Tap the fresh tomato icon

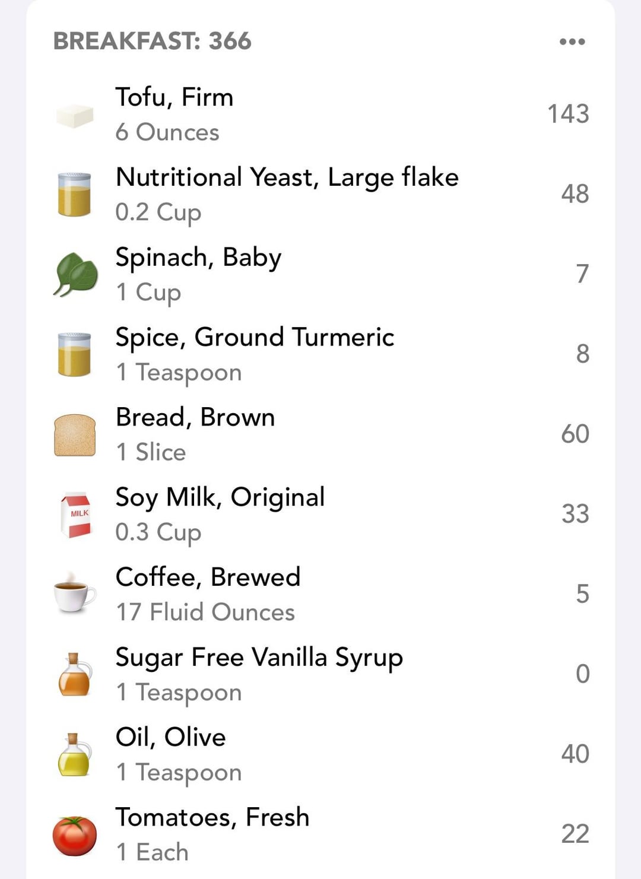(75, 836)
